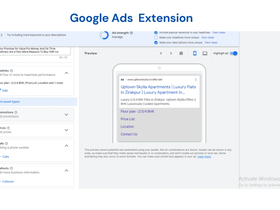Click the 'Price List' sitelink
Image resolution: width=280 pixels, height=210 pixels.
point(128,119)
